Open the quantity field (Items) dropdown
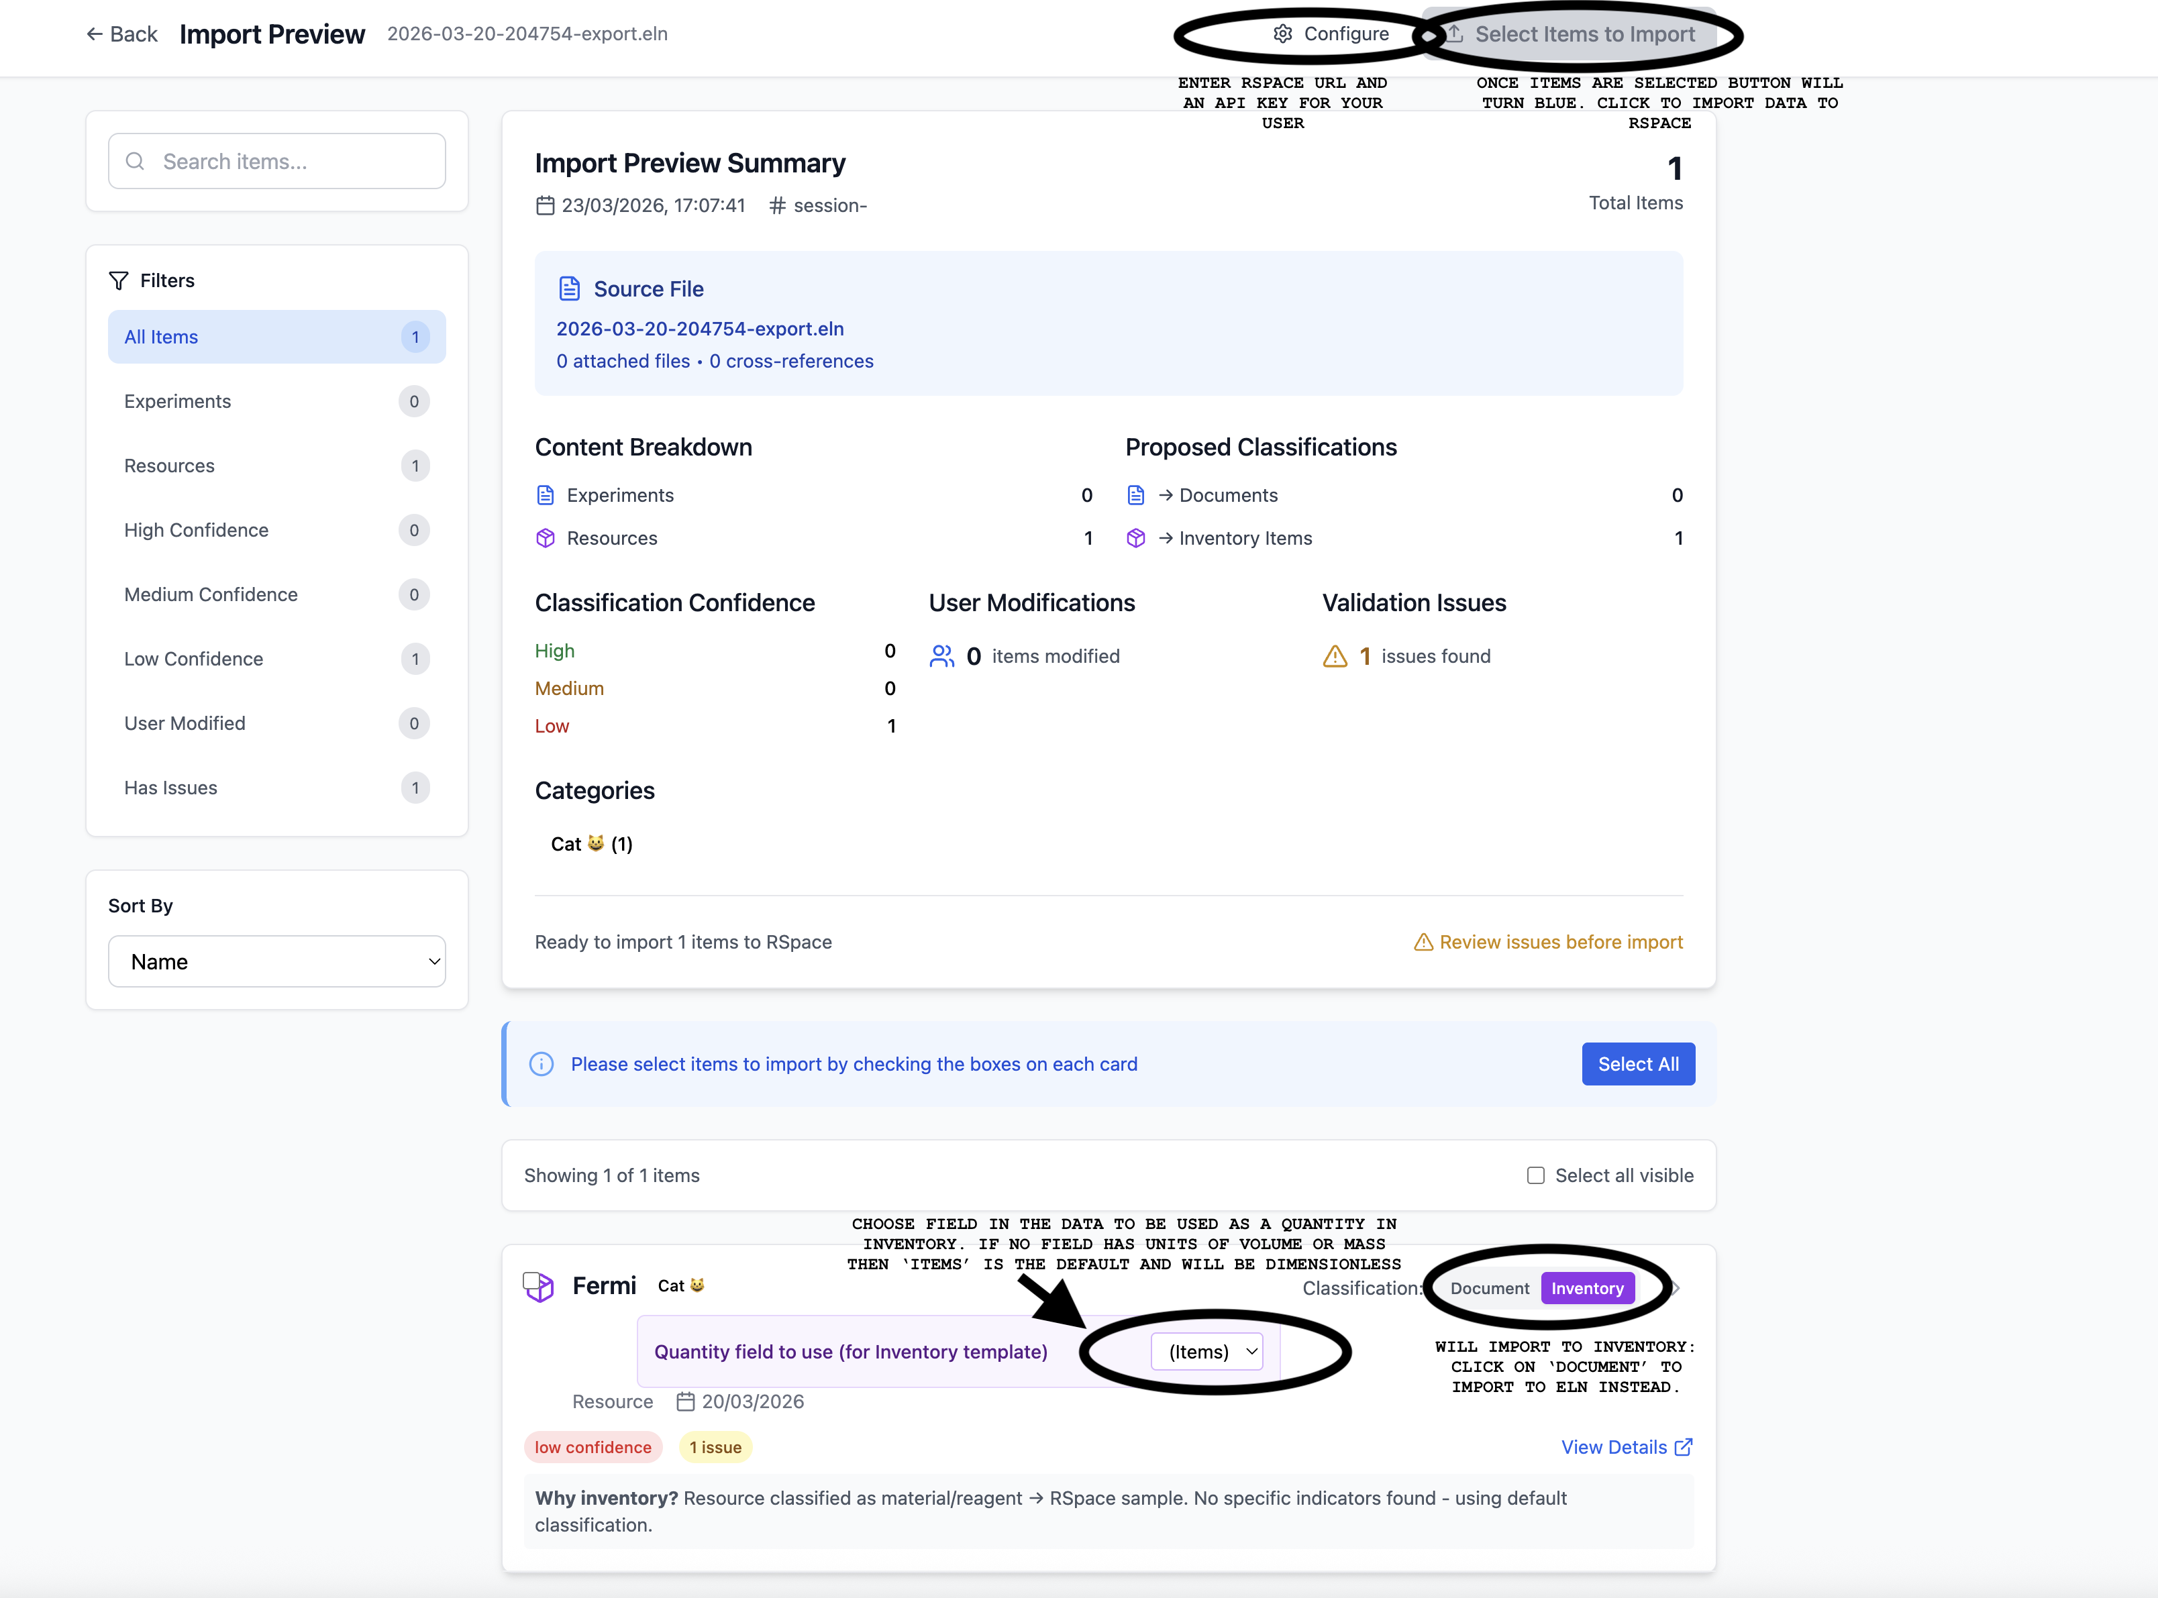2158x1598 pixels. (x=1207, y=1351)
